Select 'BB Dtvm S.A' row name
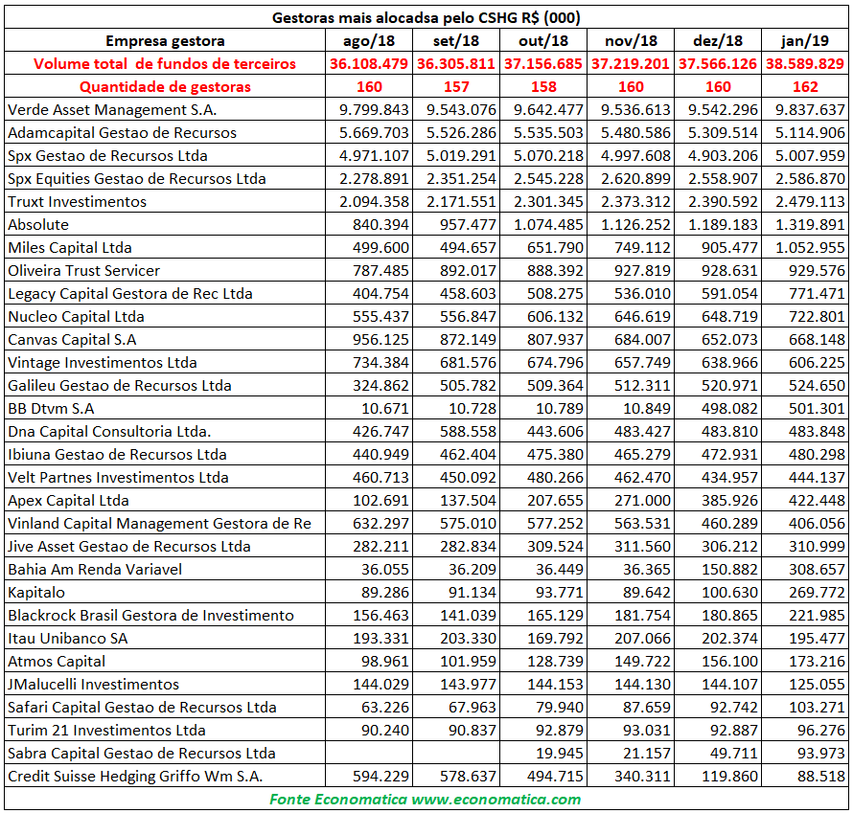The height and width of the screenshot is (813, 853). [x=51, y=408]
